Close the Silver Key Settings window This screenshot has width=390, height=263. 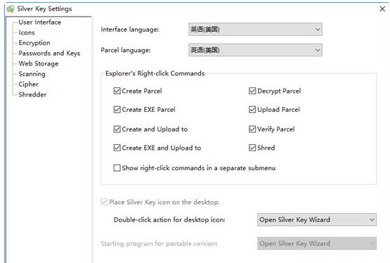[382, 9]
